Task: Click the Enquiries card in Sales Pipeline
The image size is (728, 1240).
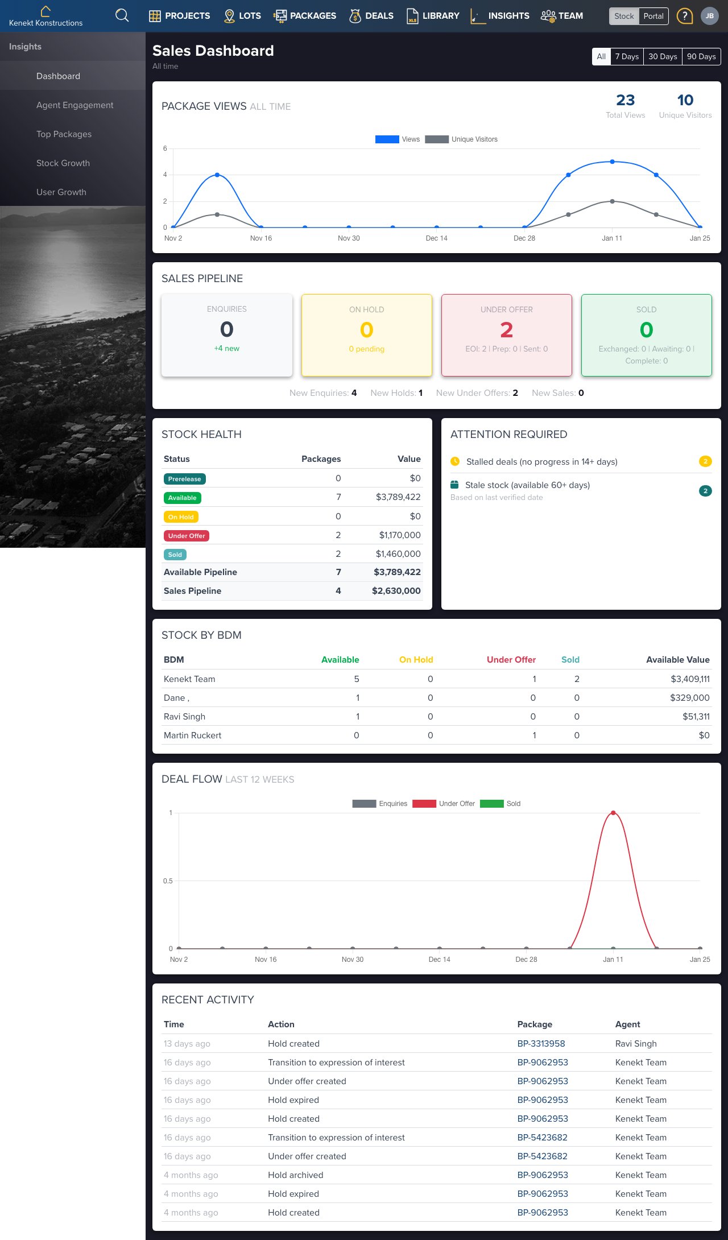Action: click(x=227, y=335)
